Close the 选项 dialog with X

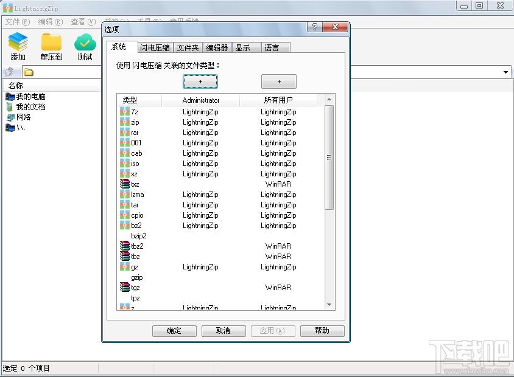pos(335,27)
